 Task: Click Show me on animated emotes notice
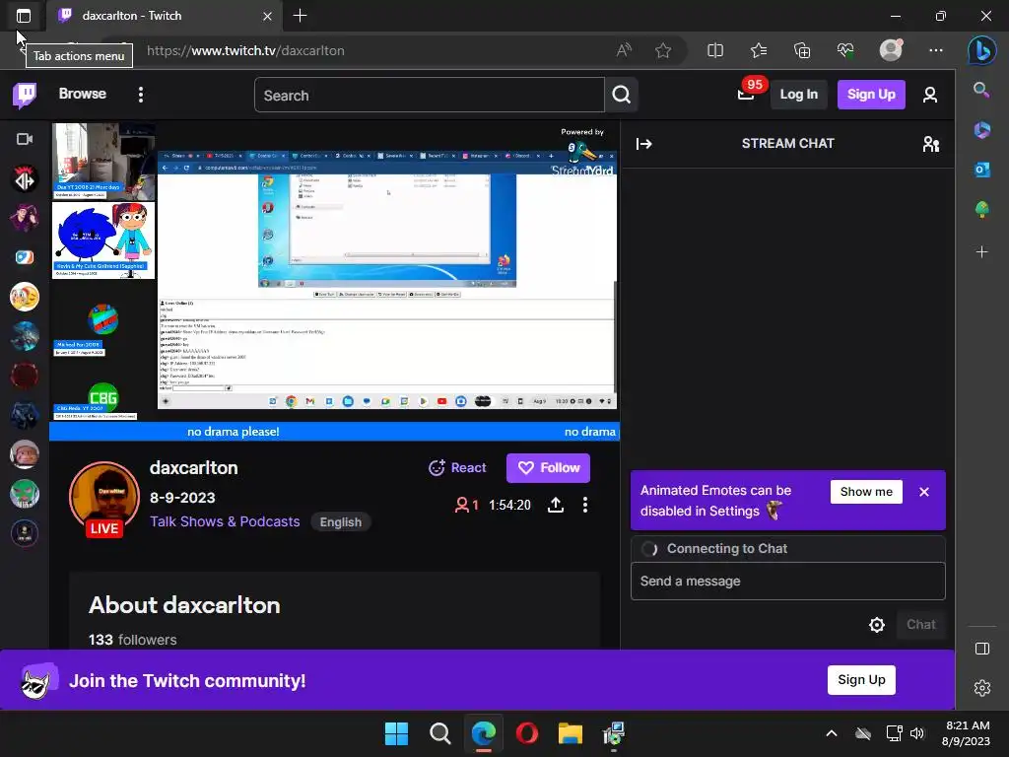866,492
